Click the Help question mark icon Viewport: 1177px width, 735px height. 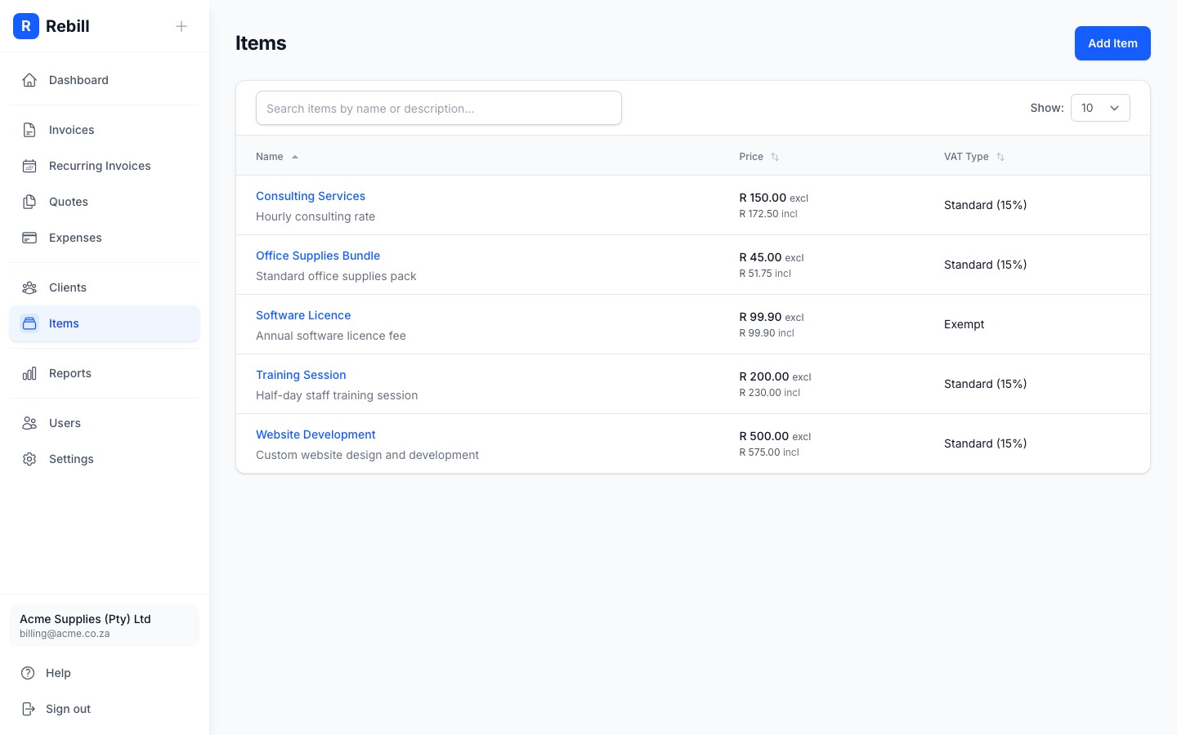point(29,672)
